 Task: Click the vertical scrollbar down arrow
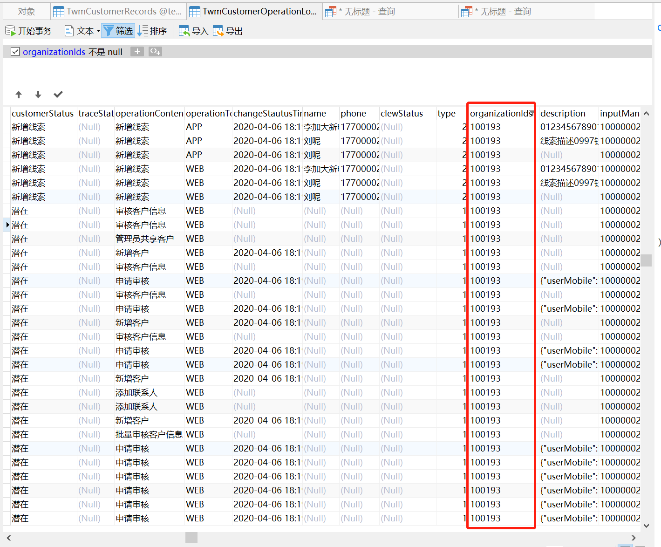coord(646,526)
